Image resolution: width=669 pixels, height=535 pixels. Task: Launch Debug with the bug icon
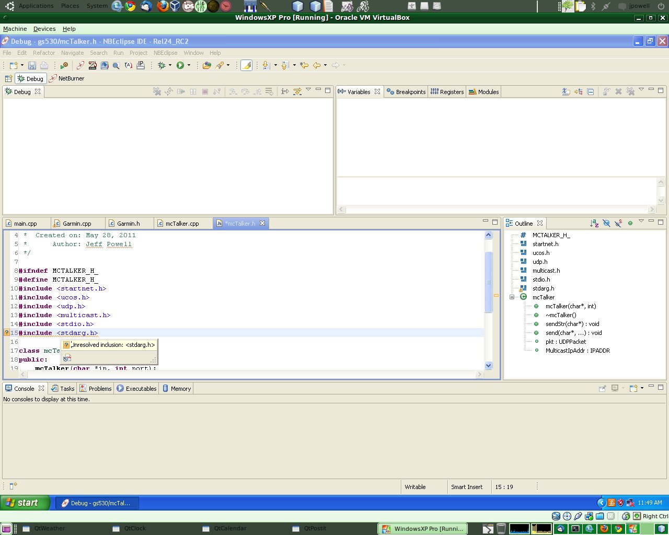[162, 65]
